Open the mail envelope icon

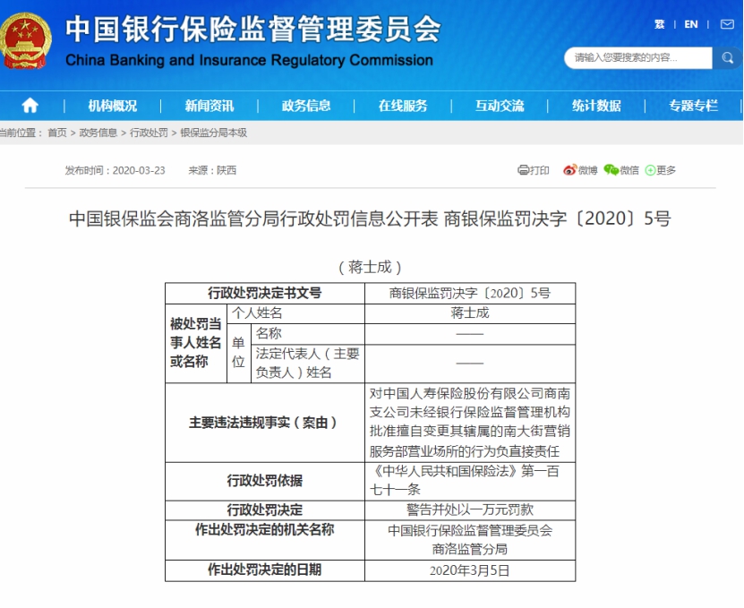pos(727,24)
